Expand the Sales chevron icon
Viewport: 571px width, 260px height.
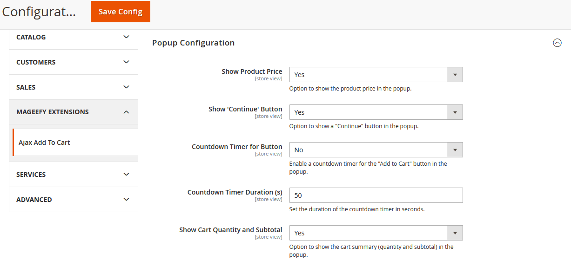click(126, 87)
